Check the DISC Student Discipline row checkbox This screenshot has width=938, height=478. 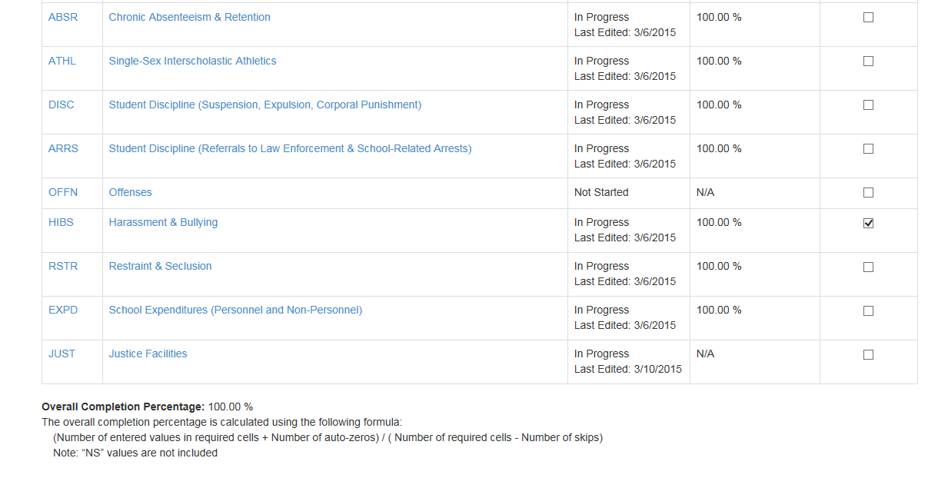[x=868, y=105]
